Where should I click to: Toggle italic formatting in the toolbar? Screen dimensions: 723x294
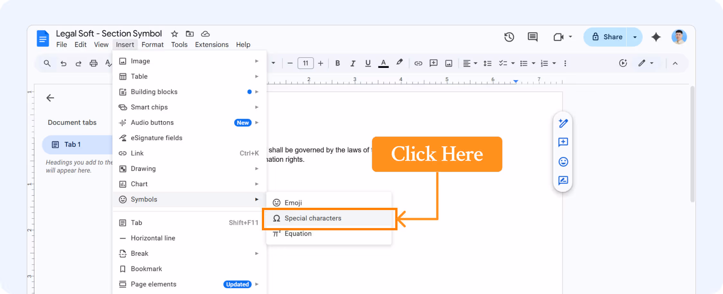[353, 63]
